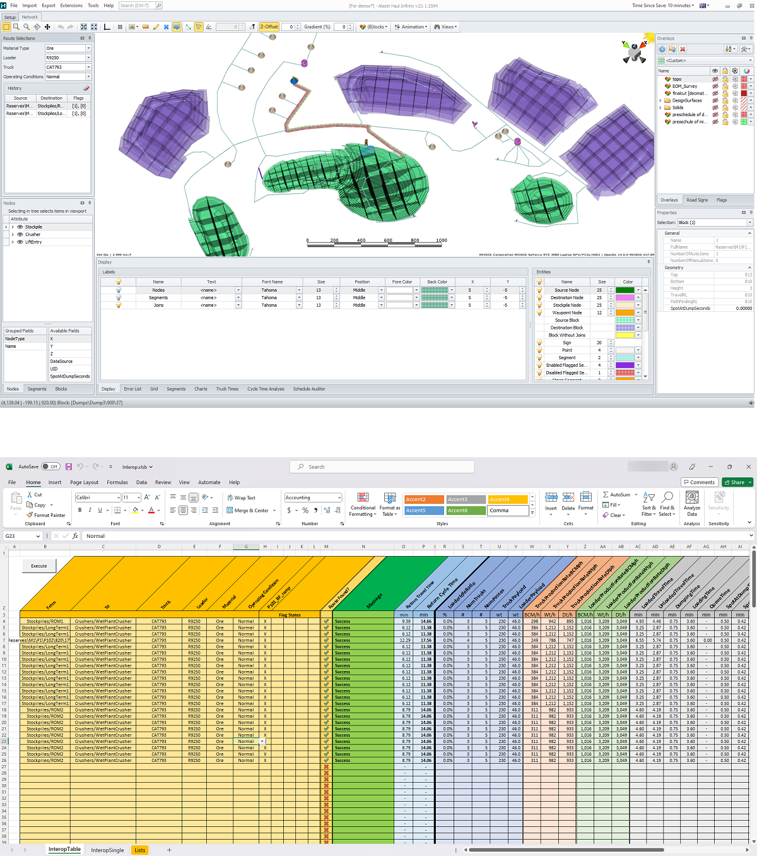Open the Formulas tab in Excel
The height and width of the screenshot is (856, 757).
click(x=117, y=482)
